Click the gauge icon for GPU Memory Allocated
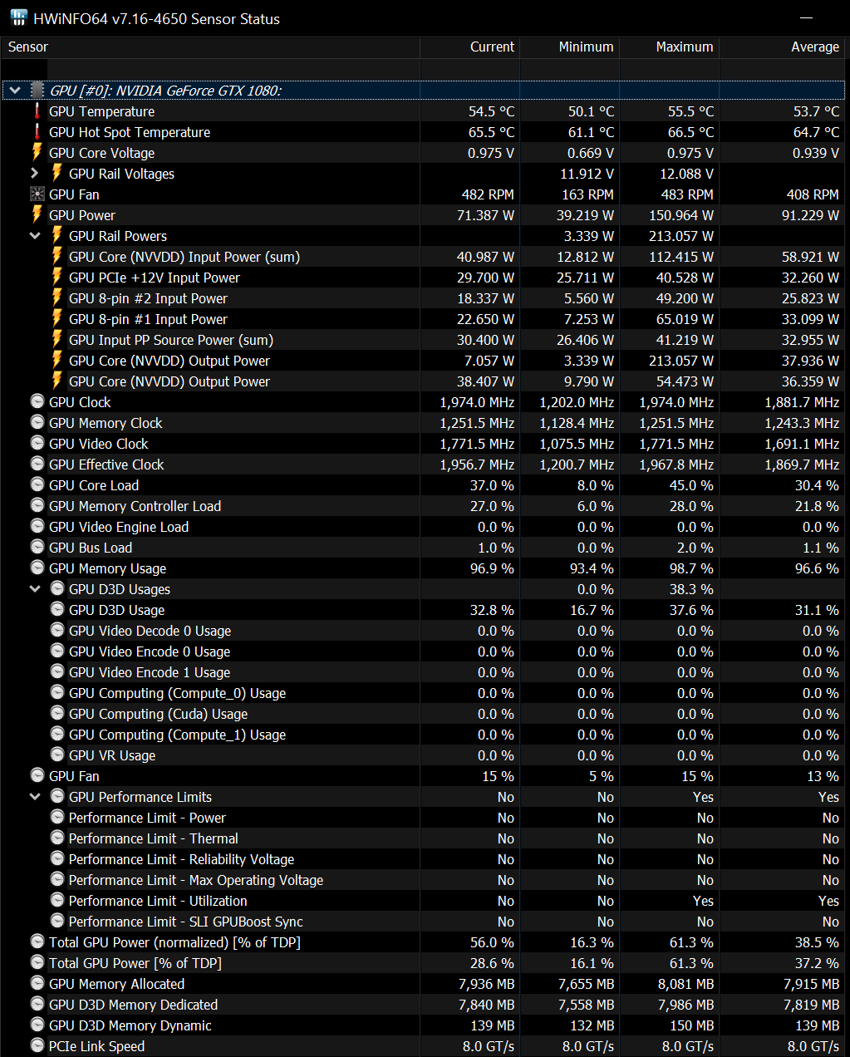The height and width of the screenshot is (1057, 850). tap(37, 983)
